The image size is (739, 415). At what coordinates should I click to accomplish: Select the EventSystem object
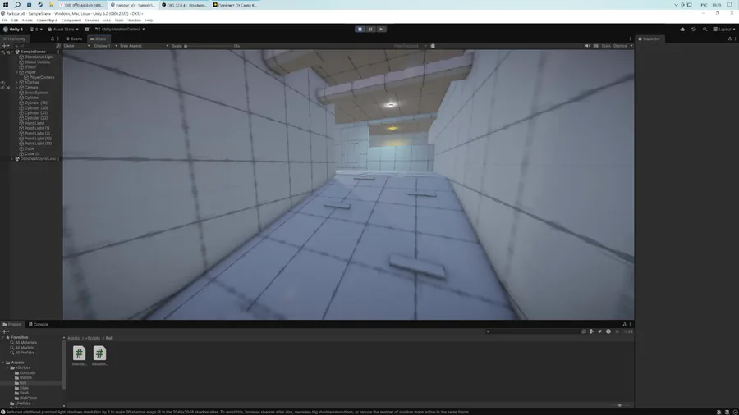coord(36,93)
